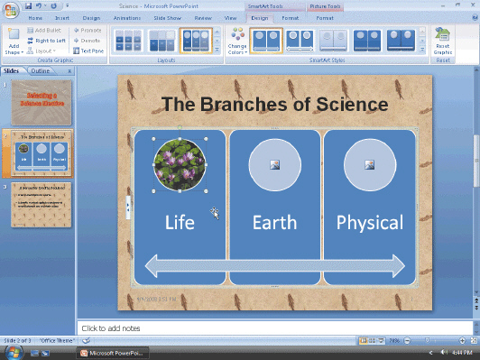Click the Add Shape button icon
The width and height of the screenshot is (480, 360).
[x=14, y=34]
